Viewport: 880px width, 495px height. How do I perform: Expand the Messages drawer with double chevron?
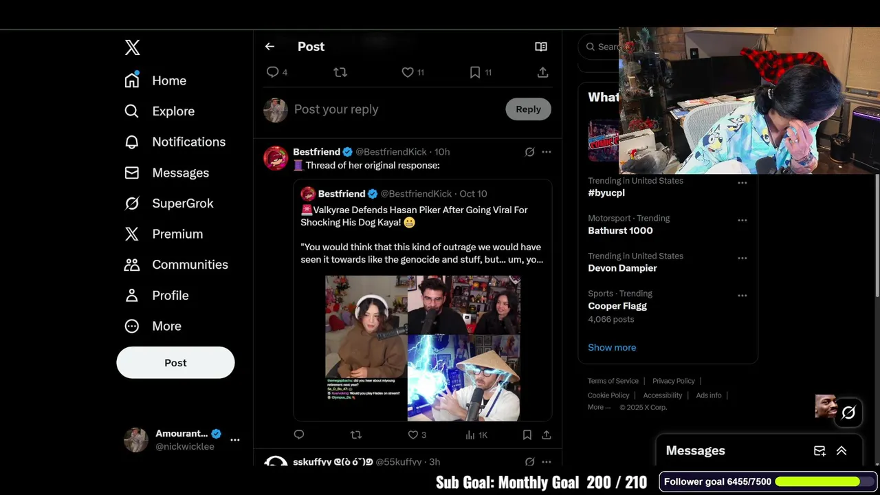[x=841, y=451]
